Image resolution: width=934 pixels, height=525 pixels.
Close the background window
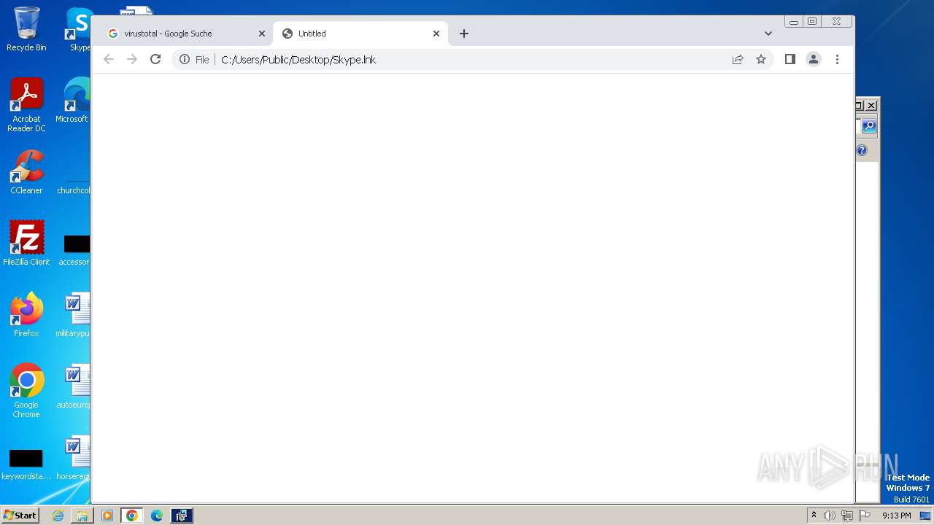click(x=871, y=105)
